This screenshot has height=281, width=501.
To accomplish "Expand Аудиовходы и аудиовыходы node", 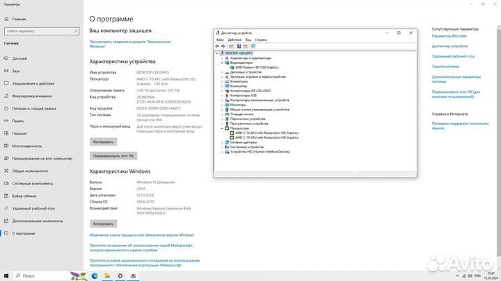I will [x=222, y=58].
